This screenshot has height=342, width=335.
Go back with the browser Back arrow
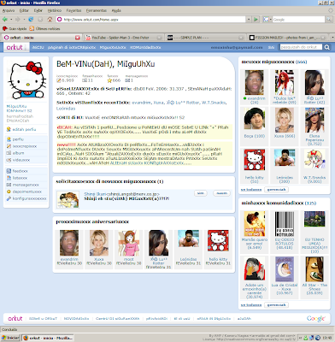click(x=4, y=20)
